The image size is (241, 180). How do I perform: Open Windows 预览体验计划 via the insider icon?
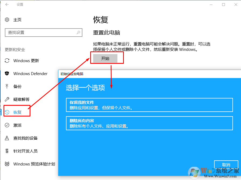pyautogui.click(x=7, y=164)
